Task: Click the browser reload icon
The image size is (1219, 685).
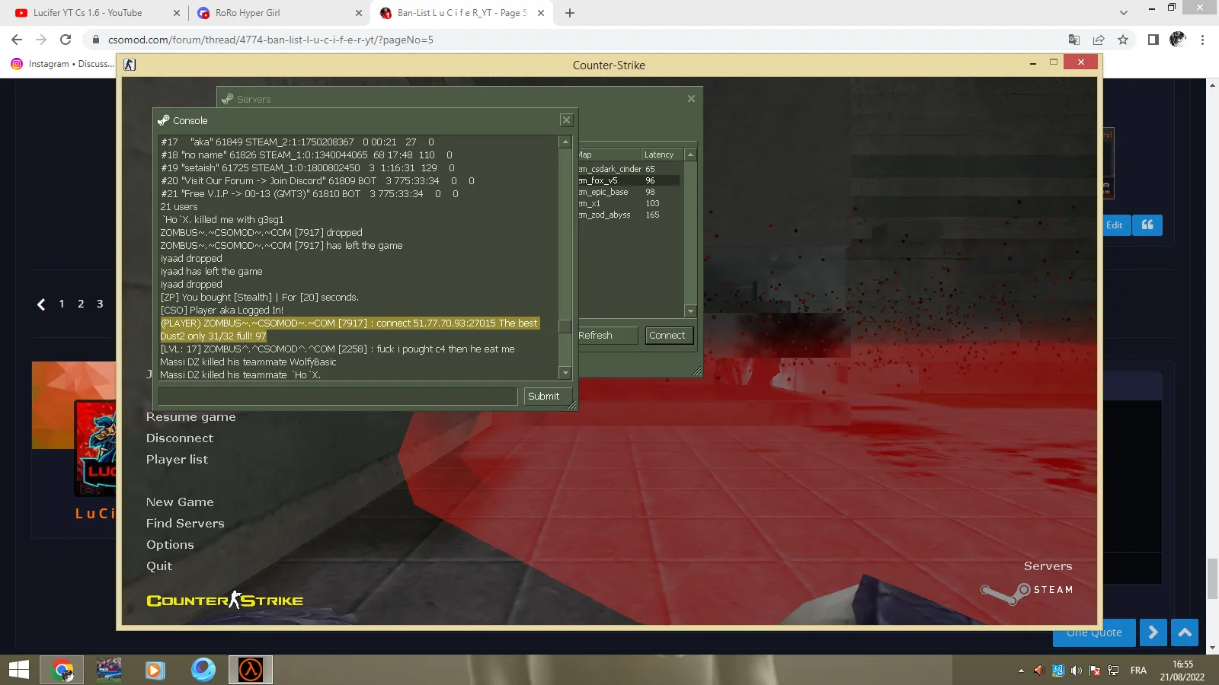Action: 66,40
